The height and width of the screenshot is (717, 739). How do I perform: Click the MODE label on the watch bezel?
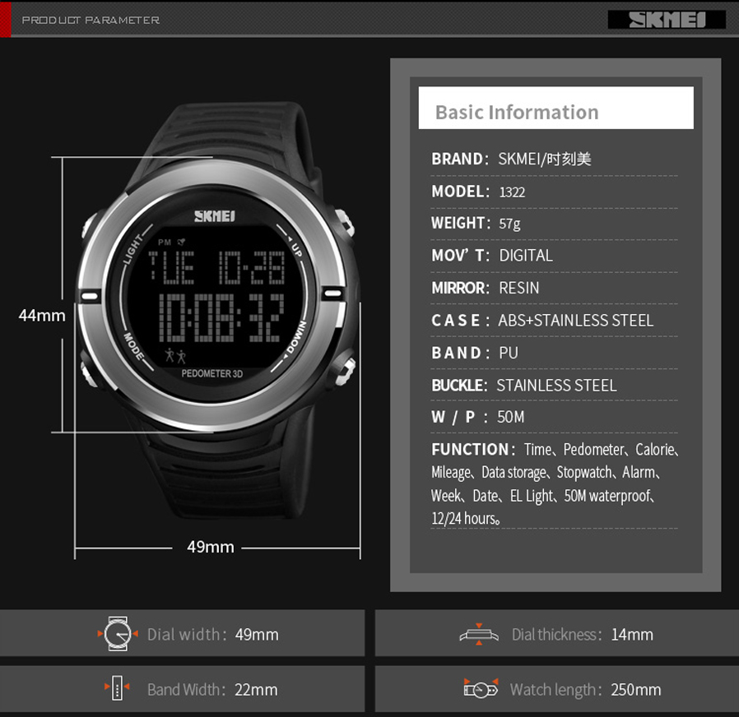coord(133,346)
